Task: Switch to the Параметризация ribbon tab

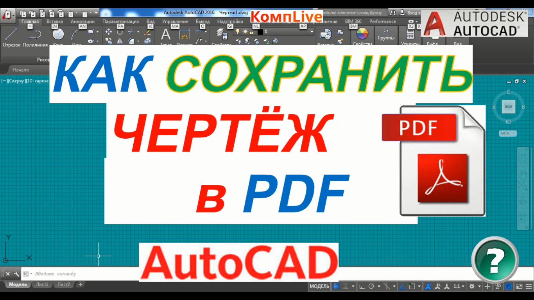Action: (121, 21)
